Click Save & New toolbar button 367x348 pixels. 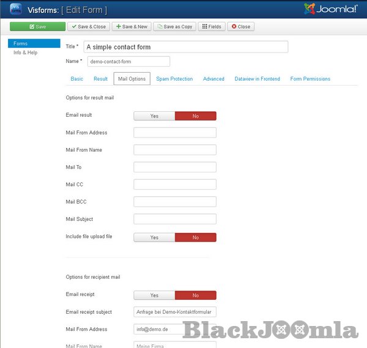(x=131, y=27)
